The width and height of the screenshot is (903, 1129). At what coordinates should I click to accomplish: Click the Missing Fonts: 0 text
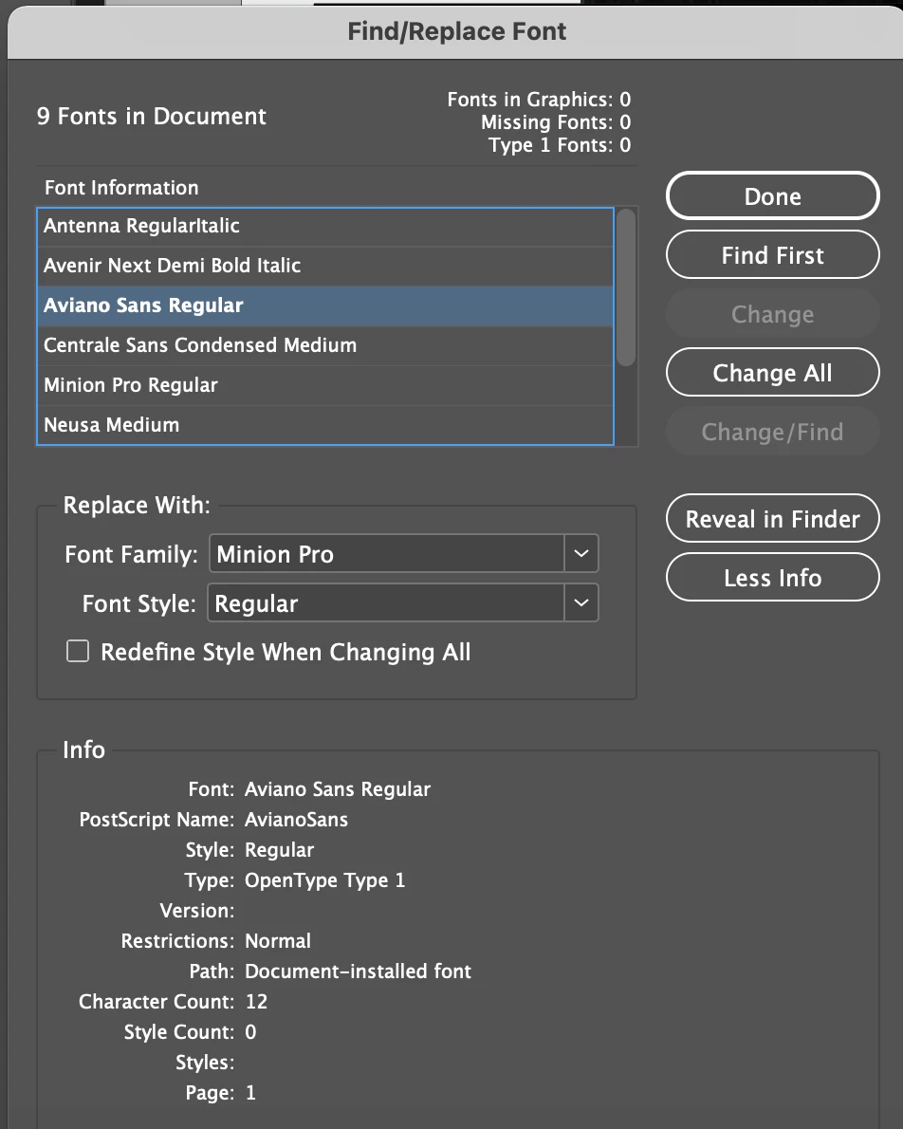(x=556, y=122)
